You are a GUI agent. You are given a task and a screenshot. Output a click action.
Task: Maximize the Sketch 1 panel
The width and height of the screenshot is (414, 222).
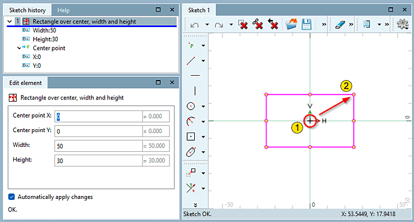[391, 10]
